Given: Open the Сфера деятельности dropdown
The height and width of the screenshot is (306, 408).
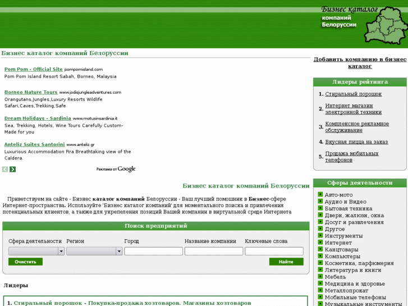Looking at the screenshot, I should [x=36, y=251].
